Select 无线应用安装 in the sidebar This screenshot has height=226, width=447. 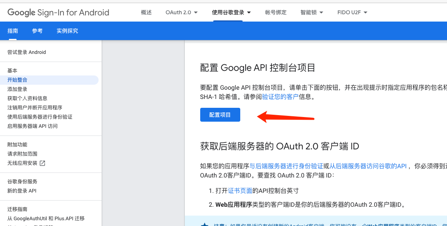pos(22,163)
